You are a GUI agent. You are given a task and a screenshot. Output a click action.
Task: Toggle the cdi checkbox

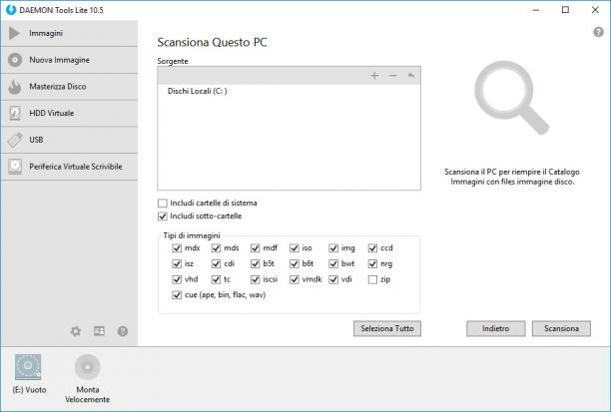click(216, 264)
